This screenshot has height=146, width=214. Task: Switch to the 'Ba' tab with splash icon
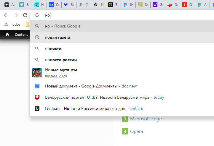point(25,5)
